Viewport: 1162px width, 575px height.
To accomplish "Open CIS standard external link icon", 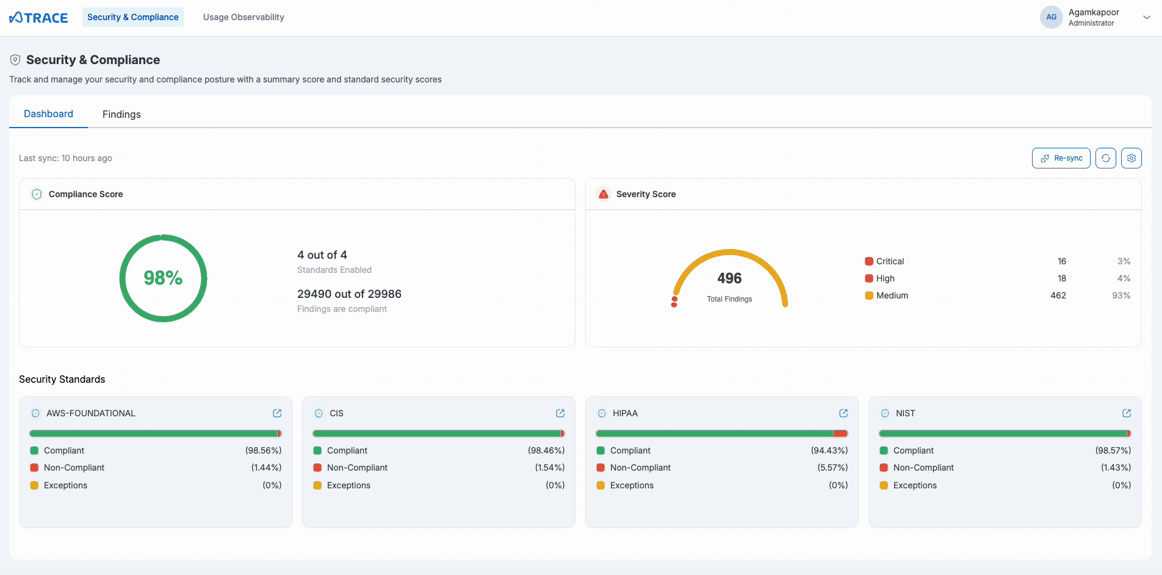I will [x=560, y=413].
